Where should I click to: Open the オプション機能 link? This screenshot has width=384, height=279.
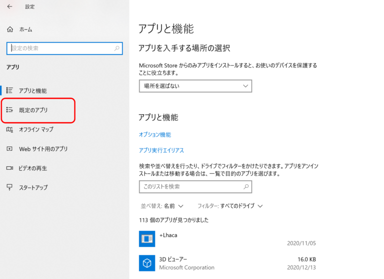click(x=155, y=135)
